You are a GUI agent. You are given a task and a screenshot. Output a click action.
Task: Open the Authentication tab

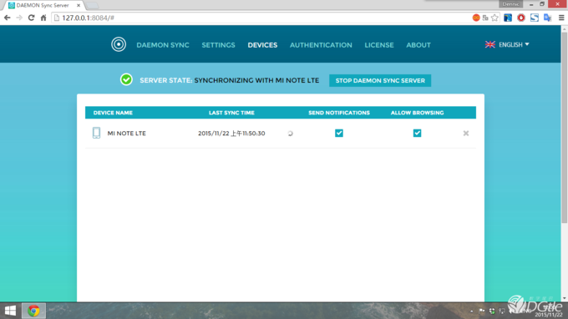pyautogui.click(x=321, y=45)
